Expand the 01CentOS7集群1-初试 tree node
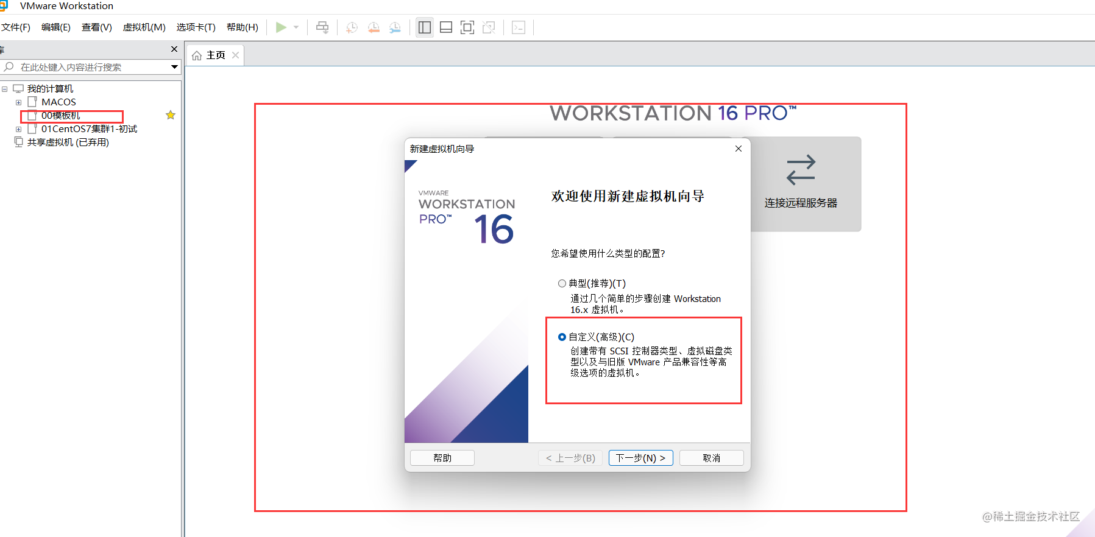 (18, 129)
